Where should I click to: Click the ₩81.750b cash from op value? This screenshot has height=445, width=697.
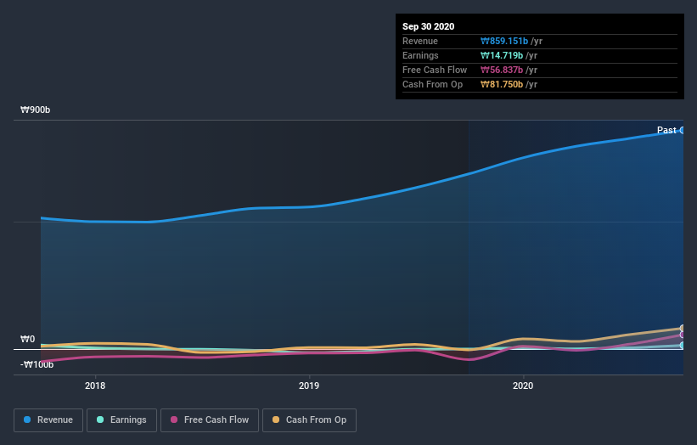tap(502, 84)
